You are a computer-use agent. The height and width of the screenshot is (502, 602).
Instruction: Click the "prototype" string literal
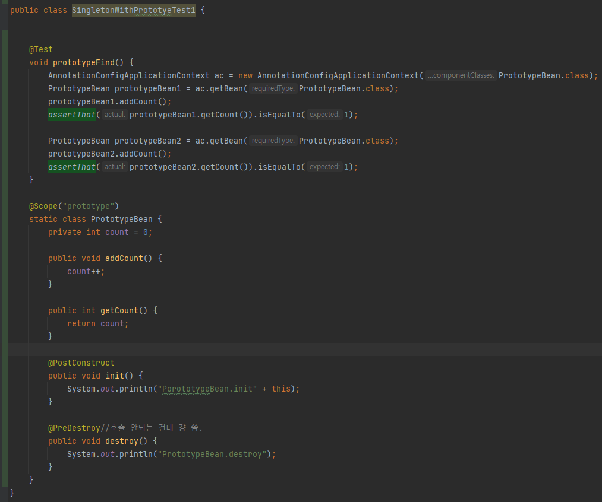89,206
